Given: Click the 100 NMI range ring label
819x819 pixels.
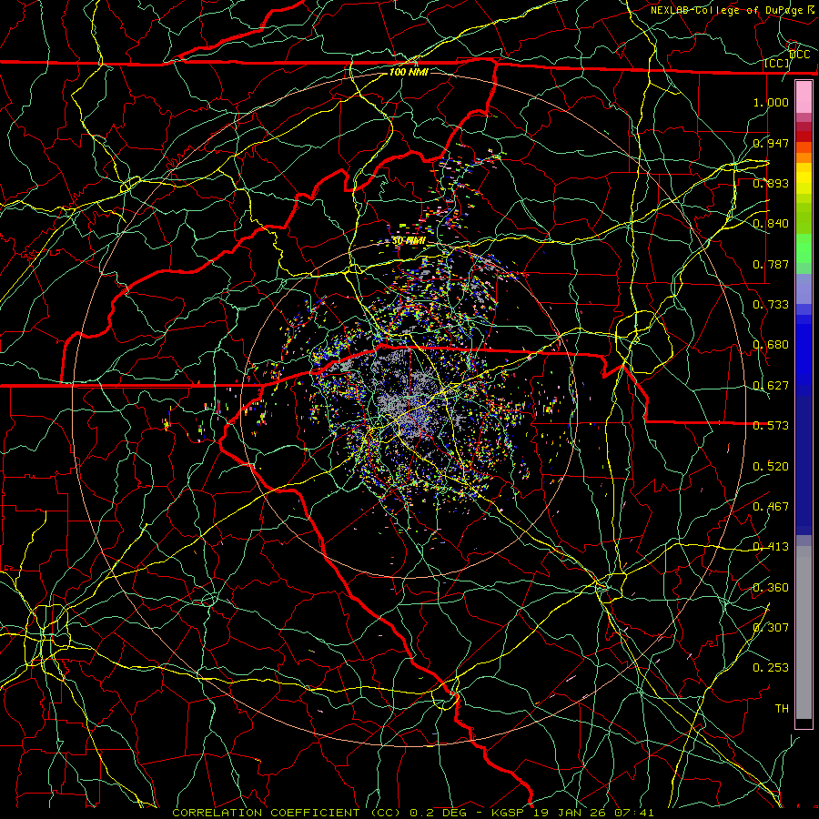Looking at the screenshot, I should [409, 72].
